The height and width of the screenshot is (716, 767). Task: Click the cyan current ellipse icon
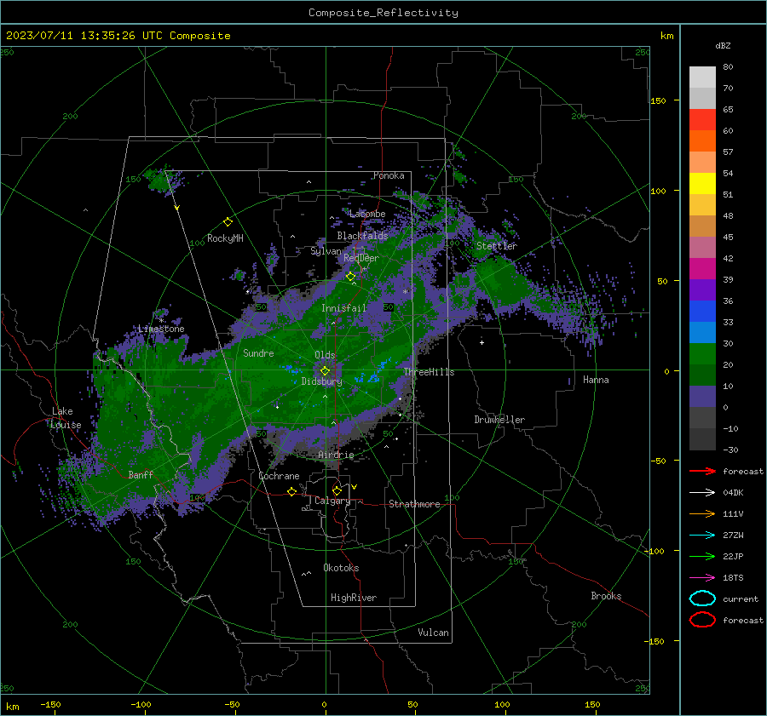pos(702,599)
